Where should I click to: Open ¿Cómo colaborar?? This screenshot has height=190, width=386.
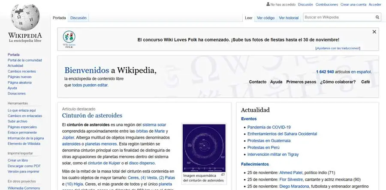(x=338, y=82)
